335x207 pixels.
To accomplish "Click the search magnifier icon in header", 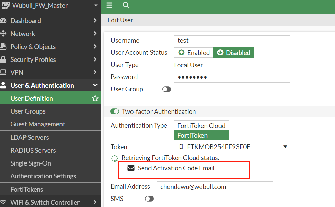I will tap(126, 5).
